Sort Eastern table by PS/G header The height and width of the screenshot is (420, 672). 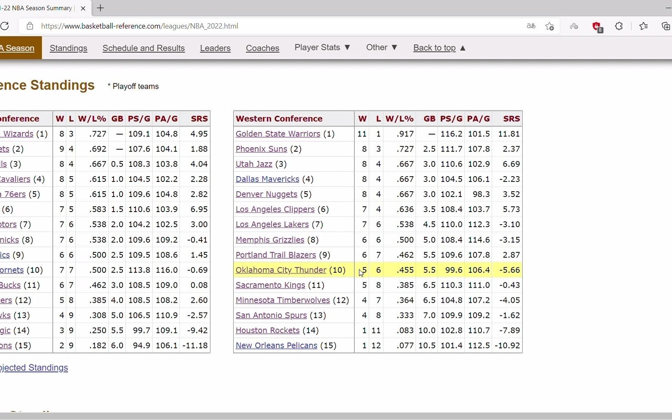coord(139,119)
